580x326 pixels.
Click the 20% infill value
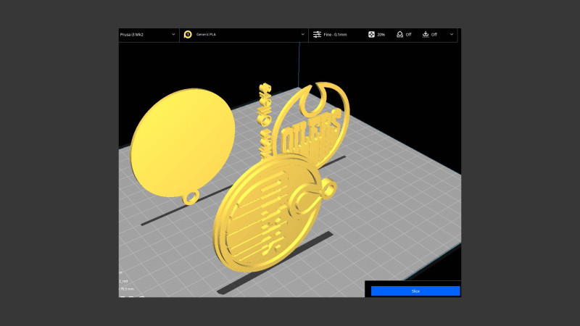coord(381,34)
